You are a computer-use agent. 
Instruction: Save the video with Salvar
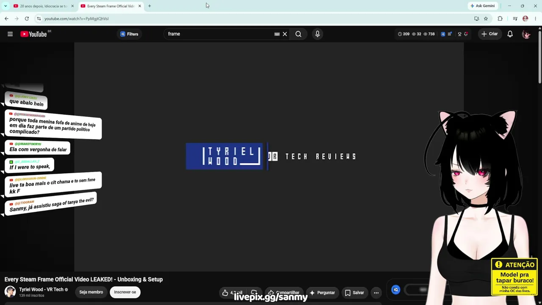coord(354,293)
